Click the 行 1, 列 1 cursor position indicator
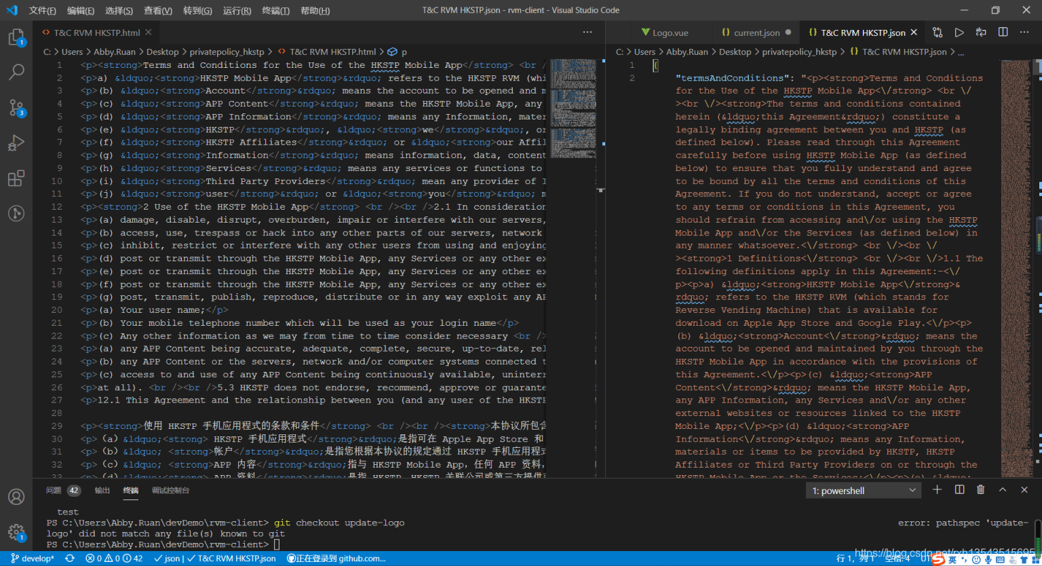Screen dimensions: 1042x566 point(855,559)
